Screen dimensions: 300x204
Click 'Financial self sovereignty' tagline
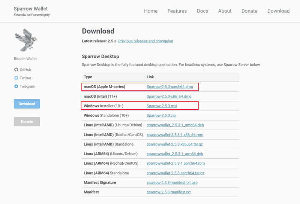click(32, 15)
